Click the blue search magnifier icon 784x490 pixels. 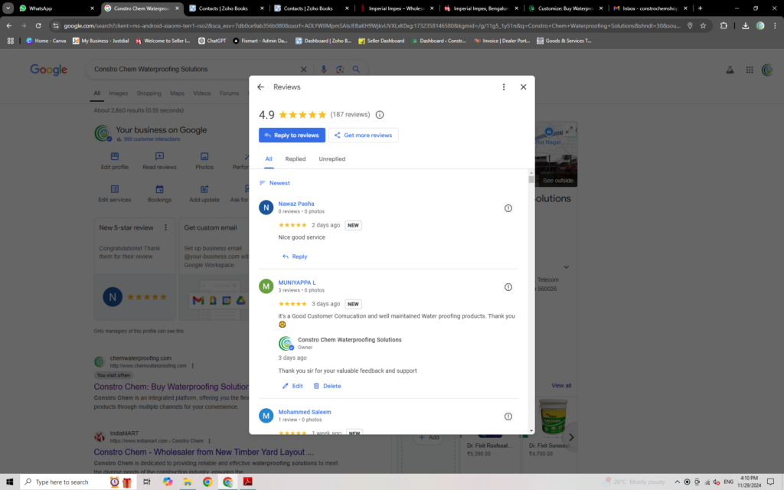[356, 70]
